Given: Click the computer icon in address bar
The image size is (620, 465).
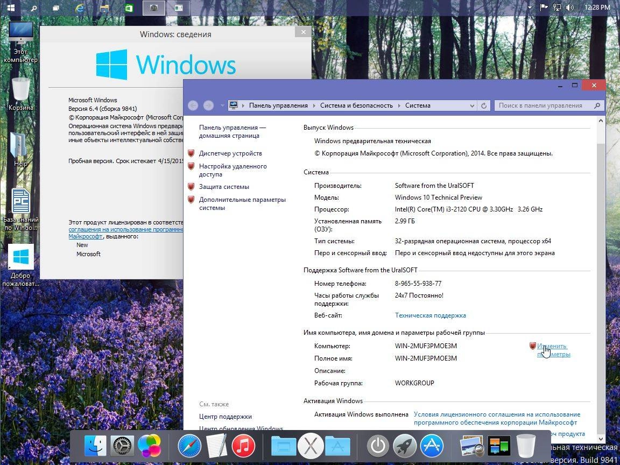Looking at the screenshot, I should 234,105.
